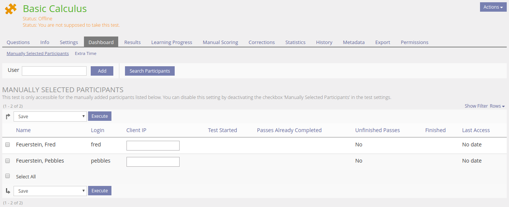Open the Extra Time subtab
509x207 pixels.
click(85, 53)
